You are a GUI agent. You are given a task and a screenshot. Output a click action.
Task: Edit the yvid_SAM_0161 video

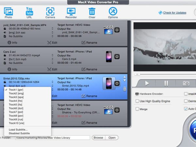pyautogui.click(x=52, y=42)
